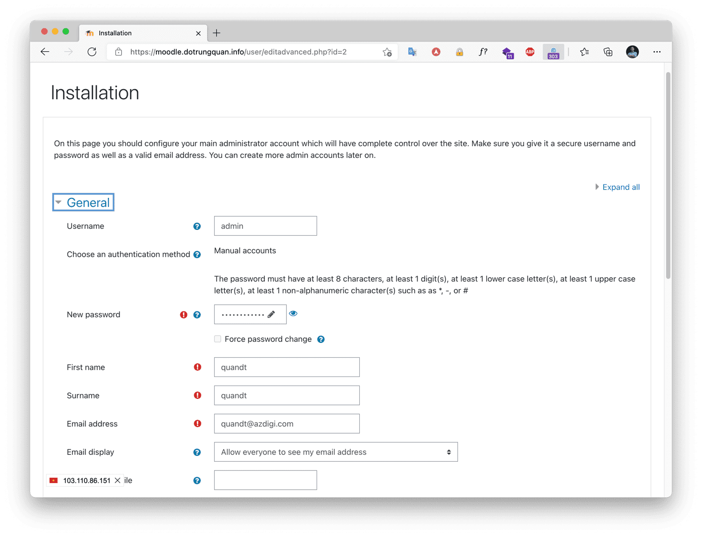Image resolution: width=702 pixels, height=537 pixels.
Task: Open the browser Favorites list icon
Action: (x=585, y=52)
